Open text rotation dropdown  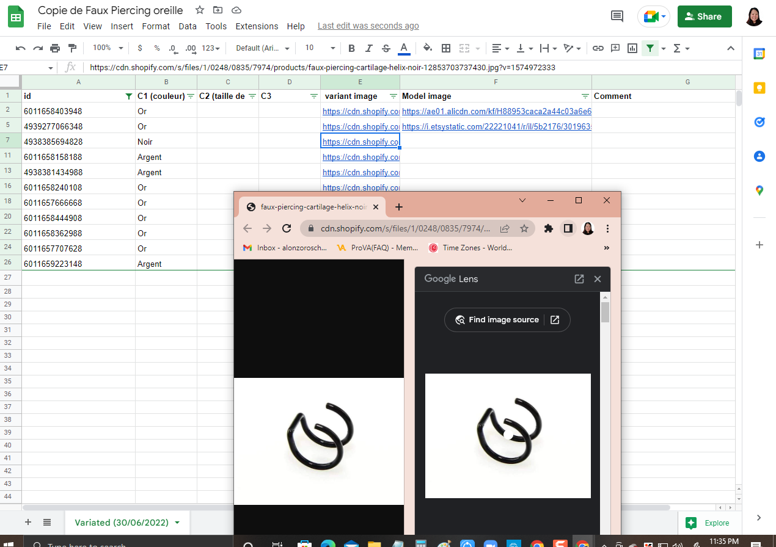pos(573,48)
